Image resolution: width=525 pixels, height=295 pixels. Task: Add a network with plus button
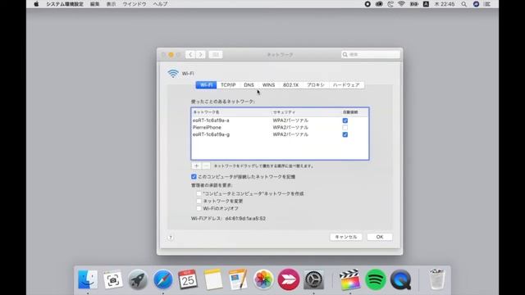[x=196, y=166]
